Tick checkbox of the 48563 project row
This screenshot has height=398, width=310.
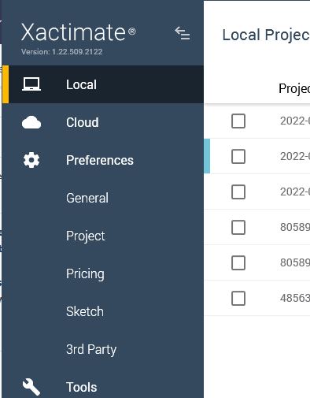click(x=238, y=298)
